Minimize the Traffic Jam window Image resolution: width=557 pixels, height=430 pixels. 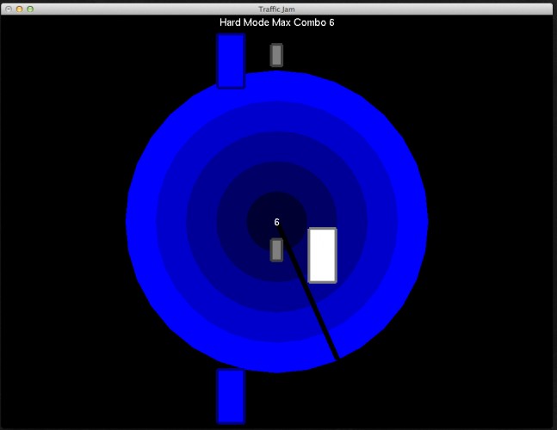coord(20,9)
